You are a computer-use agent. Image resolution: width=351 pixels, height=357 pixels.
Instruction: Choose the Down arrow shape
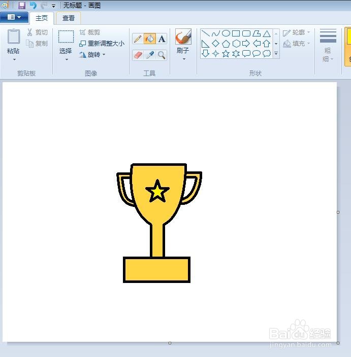click(206, 54)
